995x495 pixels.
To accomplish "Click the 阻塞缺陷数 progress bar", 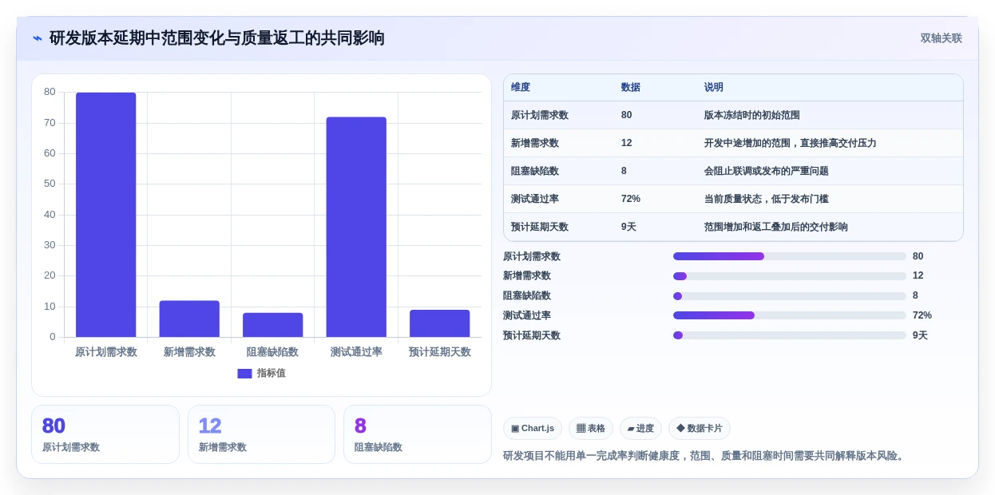I will (790, 296).
